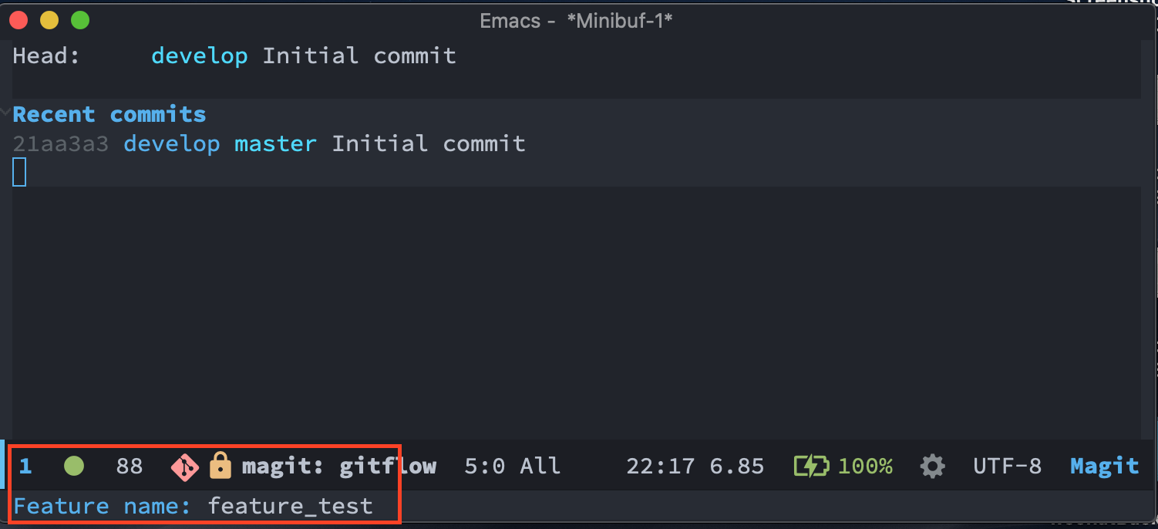Click the 5:0 All position indicator
This screenshot has width=1158, height=529.
point(513,466)
